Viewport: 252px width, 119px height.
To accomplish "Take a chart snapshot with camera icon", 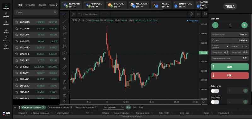I will (204, 14).
